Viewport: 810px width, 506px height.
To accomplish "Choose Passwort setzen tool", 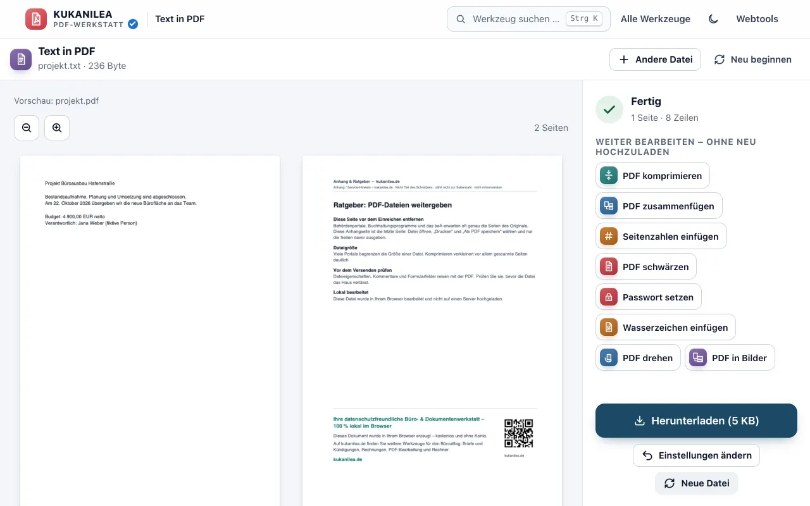I will point(649,297).
